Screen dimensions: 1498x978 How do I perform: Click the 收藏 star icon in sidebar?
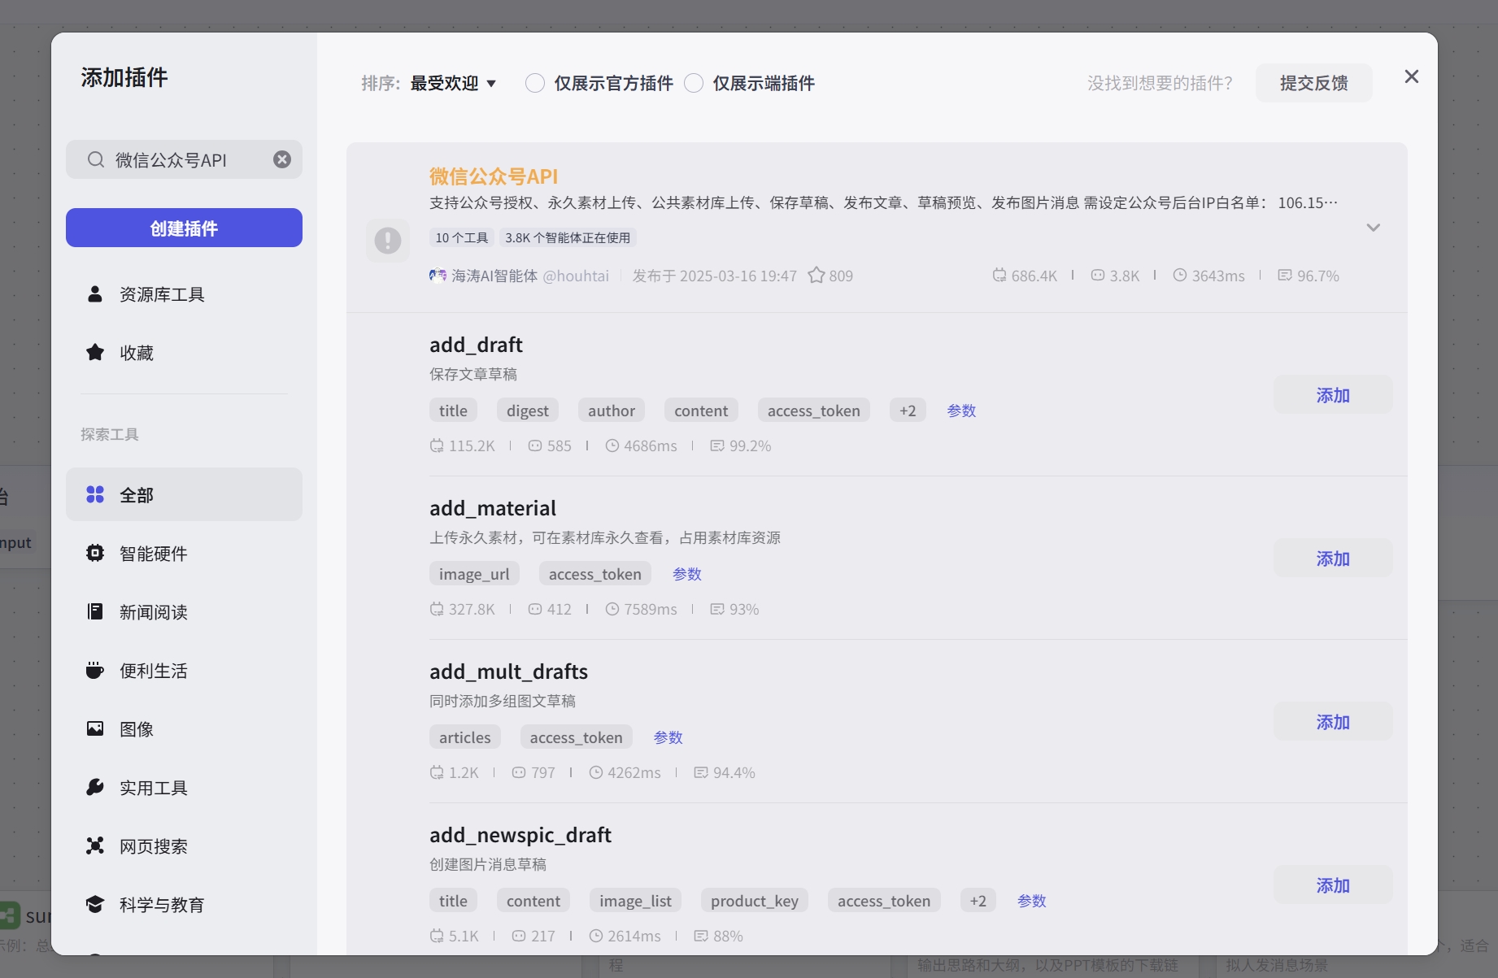[95, 353]
